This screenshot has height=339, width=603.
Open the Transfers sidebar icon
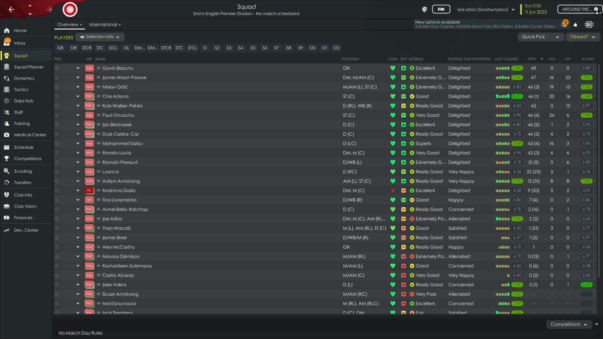coord(7,183)
